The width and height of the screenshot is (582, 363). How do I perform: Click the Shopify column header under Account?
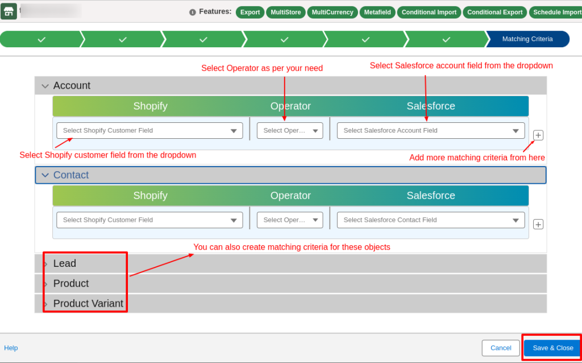(x=150, y=106)
